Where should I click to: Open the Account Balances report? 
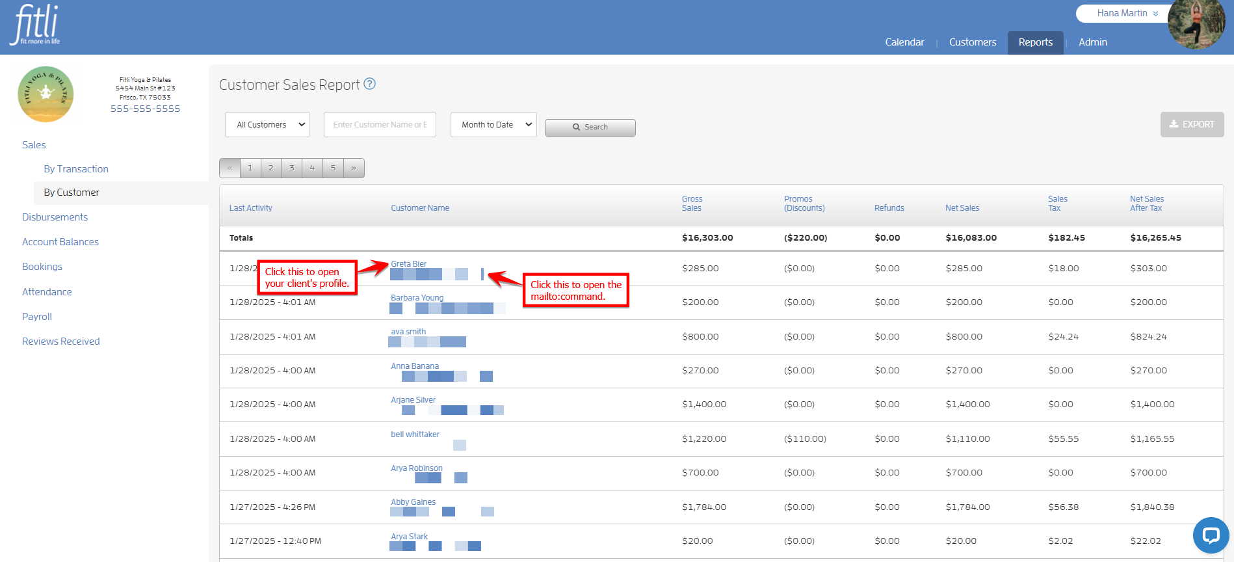point(60,242)
